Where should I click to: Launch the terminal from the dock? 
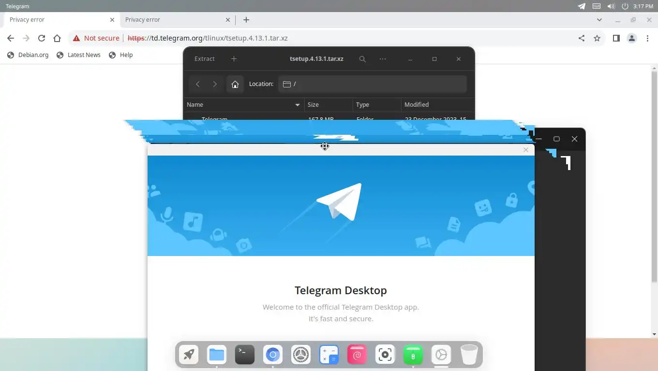tap(245, 355)
